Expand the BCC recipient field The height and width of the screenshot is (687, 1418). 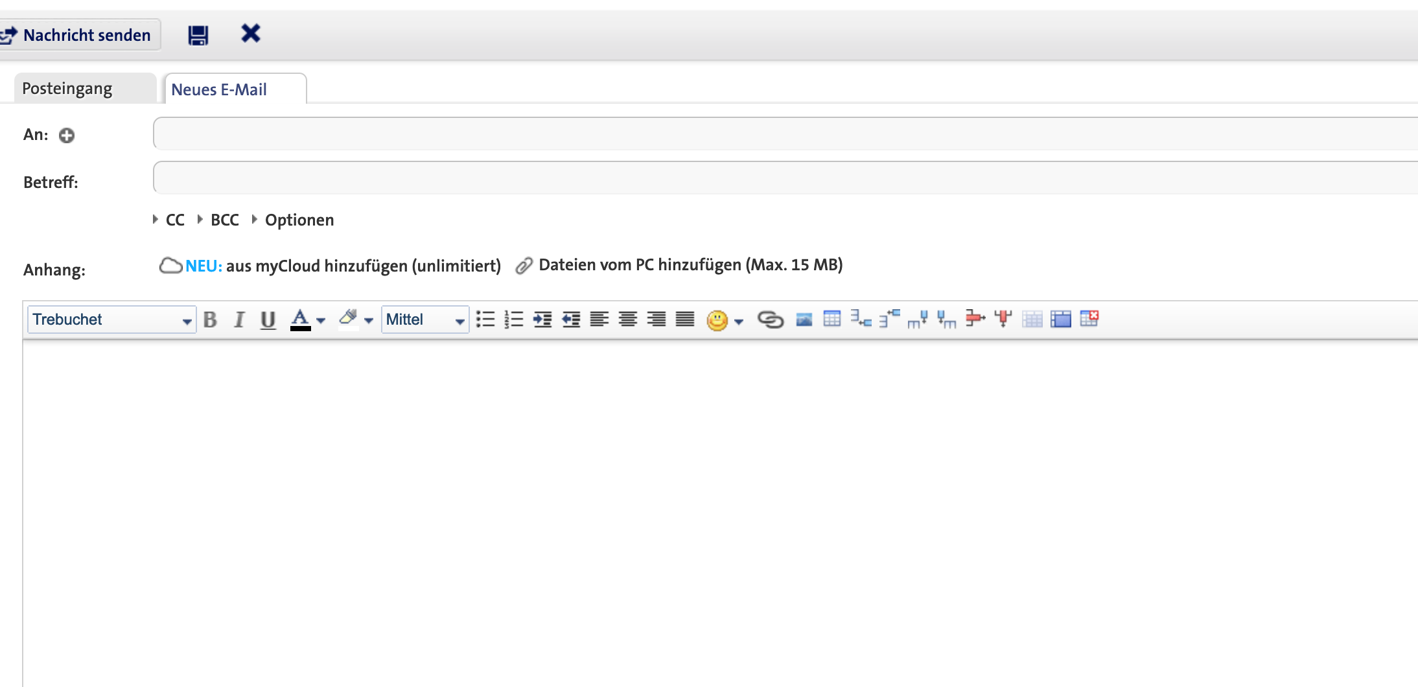click(224, 220)
